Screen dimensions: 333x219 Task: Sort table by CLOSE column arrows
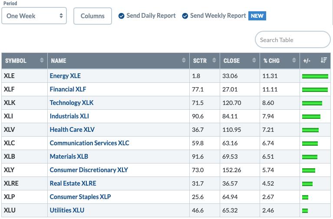coord(254,60)
